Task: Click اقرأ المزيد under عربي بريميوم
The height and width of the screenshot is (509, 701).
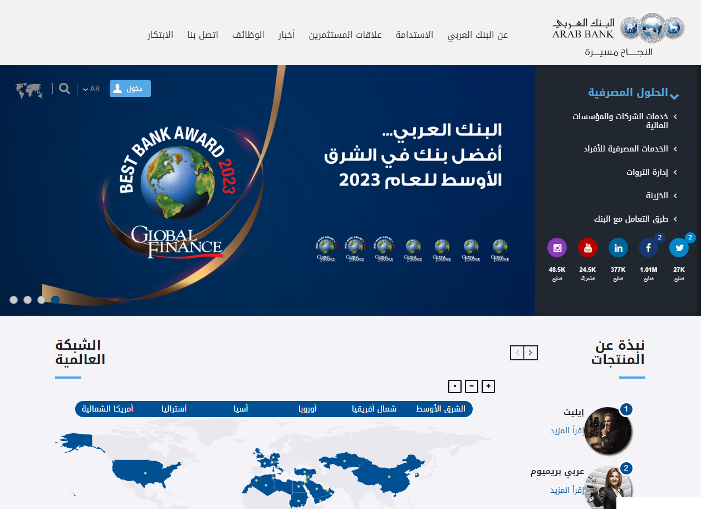Action: (x=567, y=490)
